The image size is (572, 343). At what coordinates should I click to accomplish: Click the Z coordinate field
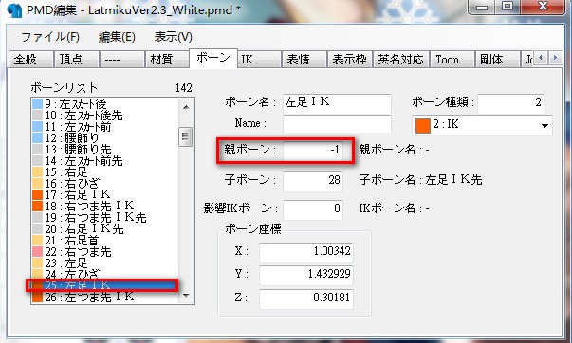pos(306,298)
